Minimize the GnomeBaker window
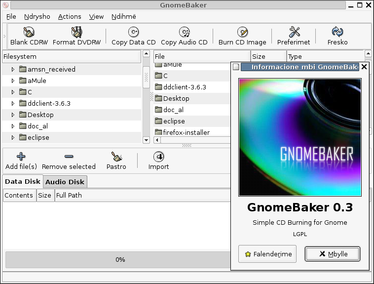This screenshot has height=284, width=374. coord(351,6)
